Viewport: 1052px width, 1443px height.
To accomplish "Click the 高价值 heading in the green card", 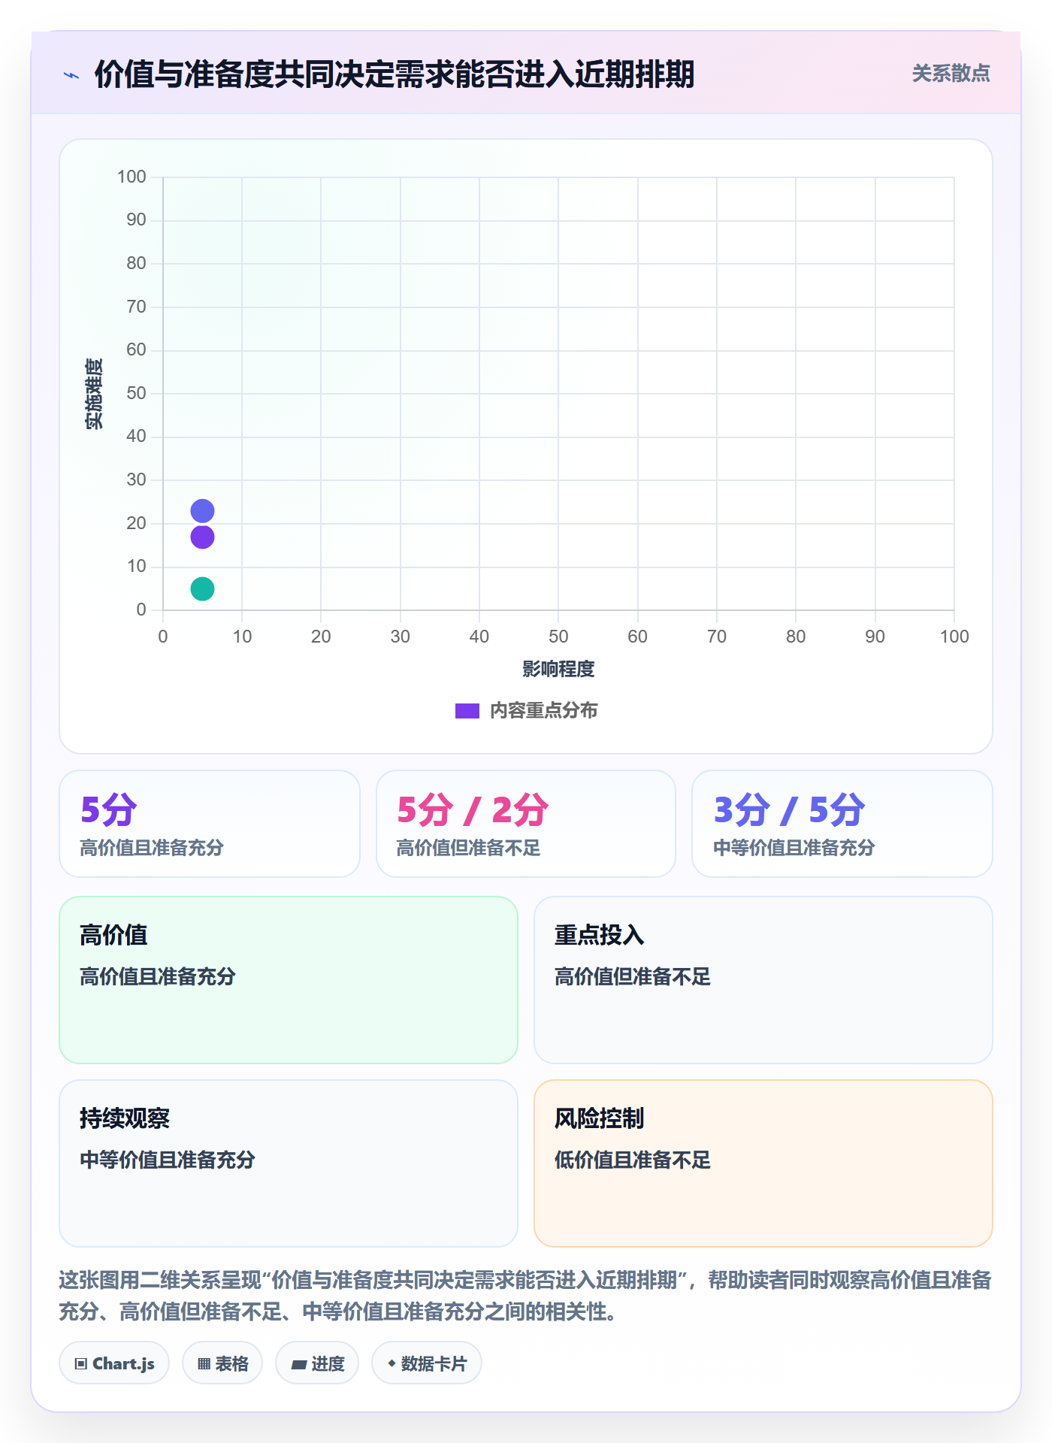I will coord(113,935).
